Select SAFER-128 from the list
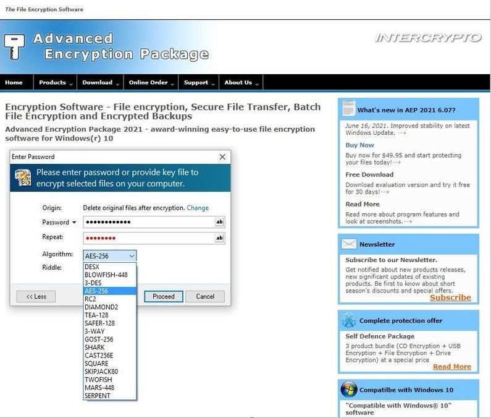Image resolution: width=491 pixels, height=418 pixels. (109, 323)
